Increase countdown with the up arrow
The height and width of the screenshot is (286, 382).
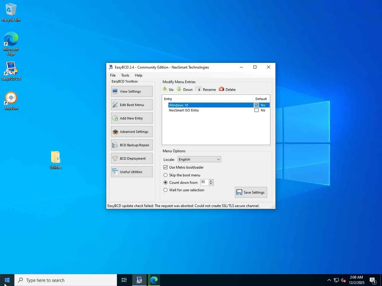[211, 181]
